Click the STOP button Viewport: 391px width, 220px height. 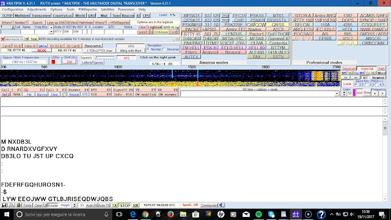125,205
